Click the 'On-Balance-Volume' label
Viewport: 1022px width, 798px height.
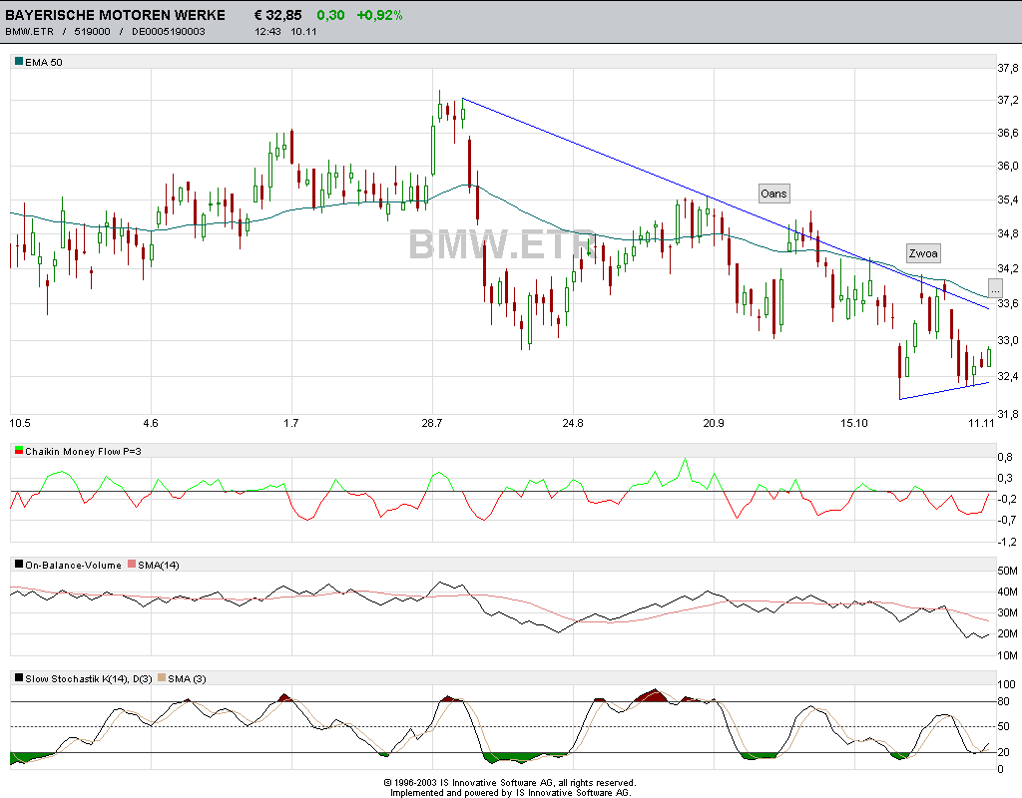click(x=73, y=565)
